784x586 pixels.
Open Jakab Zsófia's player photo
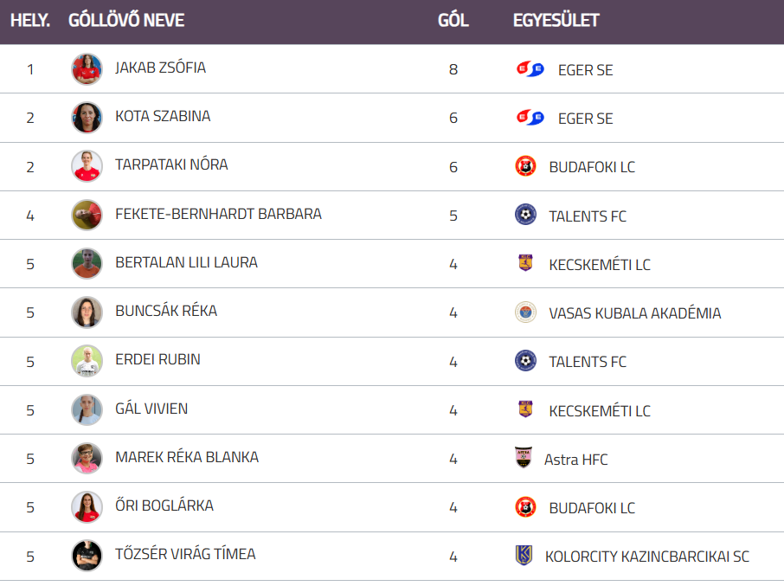[87, 69]
